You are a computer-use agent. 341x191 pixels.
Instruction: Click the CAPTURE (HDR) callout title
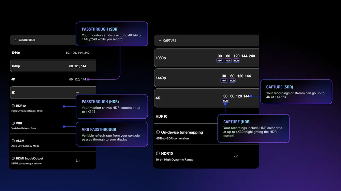tap(237, 122)
